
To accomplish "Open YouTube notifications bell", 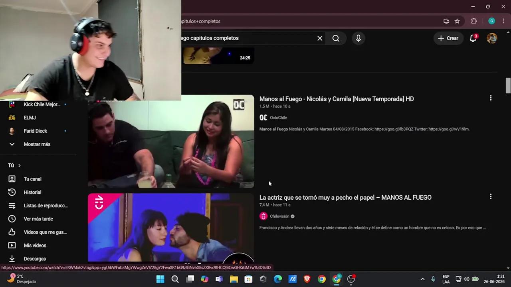I will (x=473, y=38).
